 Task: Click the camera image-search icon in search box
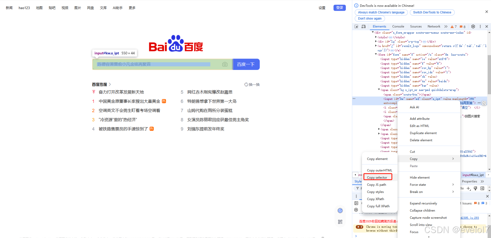(x=225, y=64)
